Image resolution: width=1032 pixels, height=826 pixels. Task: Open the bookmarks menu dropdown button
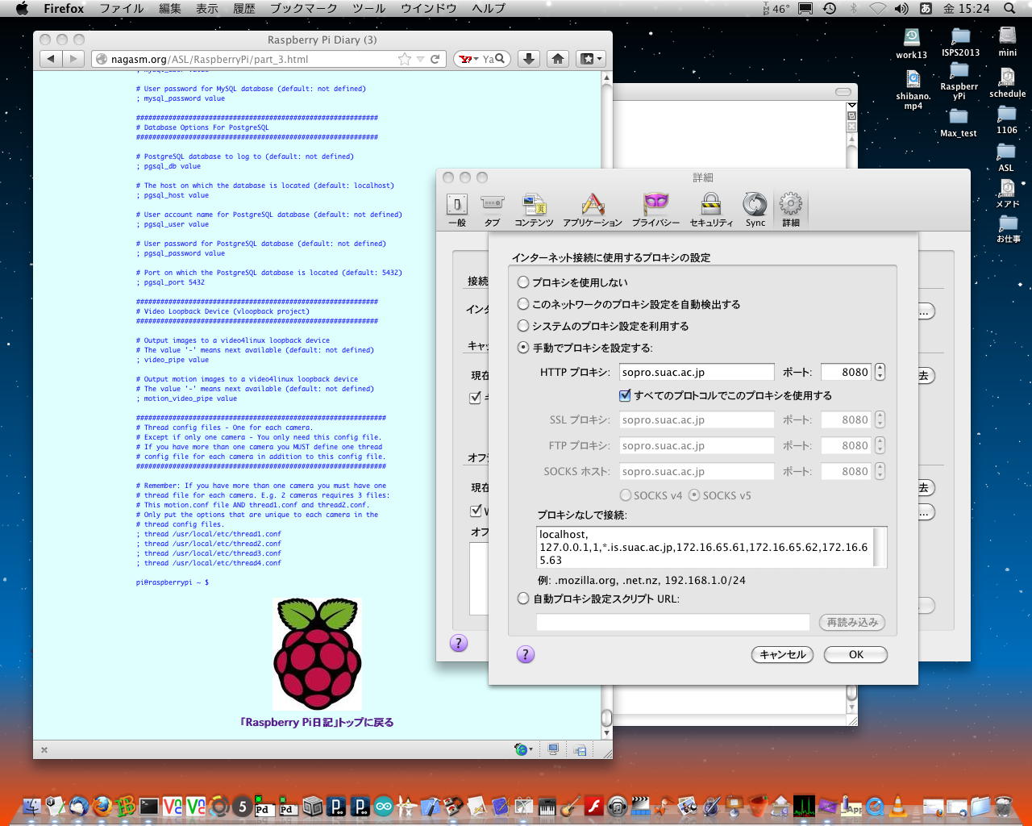tap(591, 59)
